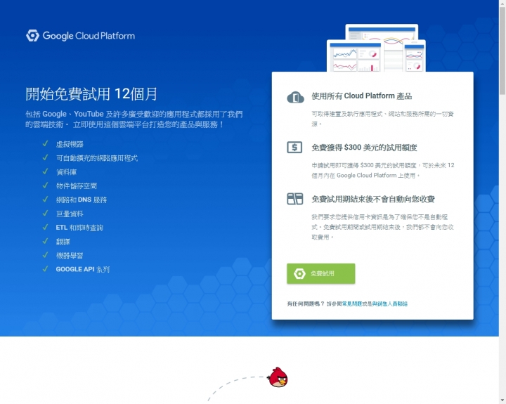Screen dimensions: 506x404
Task: Click the scrollbar down arrow
Action: tap(502, 400)
